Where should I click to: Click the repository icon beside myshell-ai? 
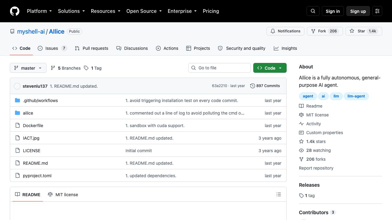[x=12, y=31]
